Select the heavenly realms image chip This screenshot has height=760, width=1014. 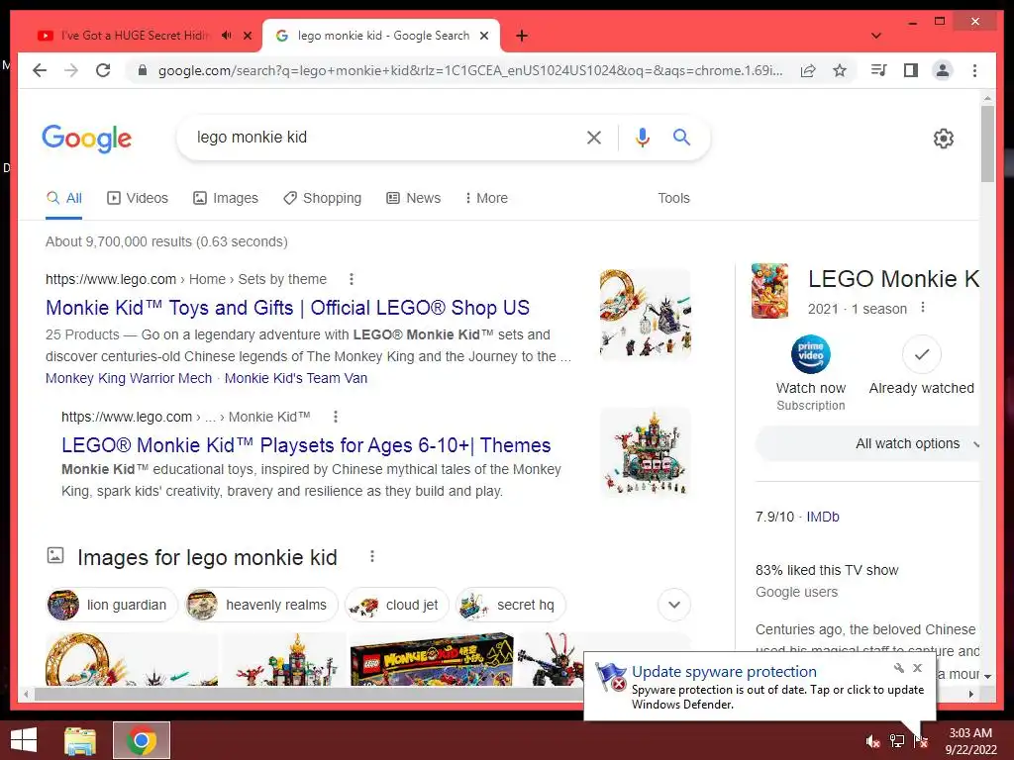[x=261, y=605]
